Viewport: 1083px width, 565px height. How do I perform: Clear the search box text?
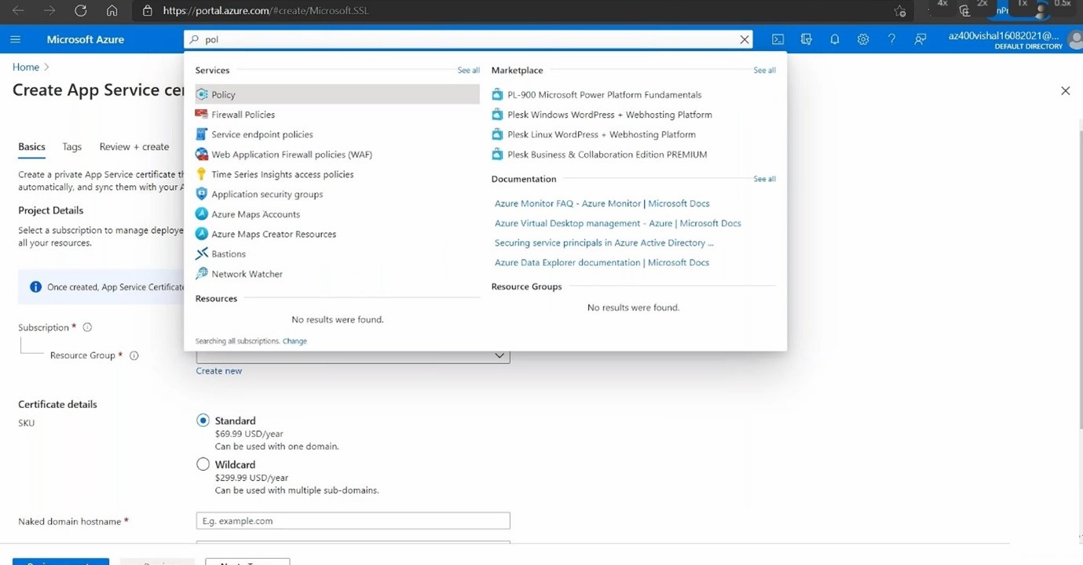pos(744,39)
